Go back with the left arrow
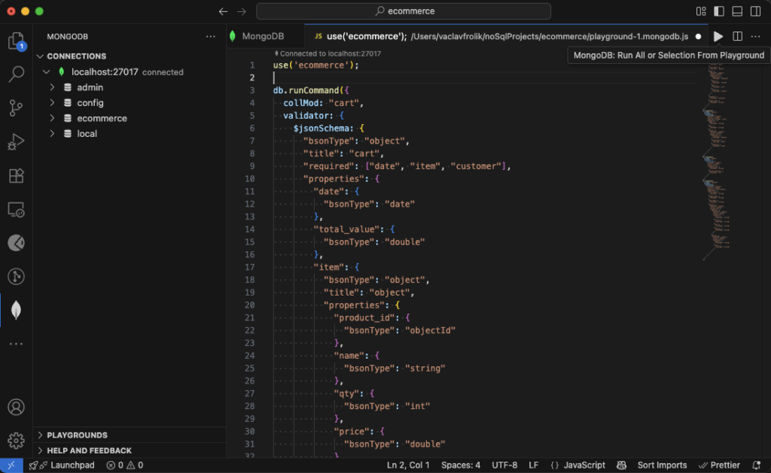 pos(223,11)
